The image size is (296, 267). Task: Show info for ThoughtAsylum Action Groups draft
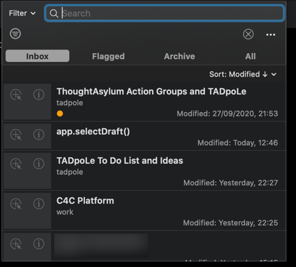(x=39, y=94)
